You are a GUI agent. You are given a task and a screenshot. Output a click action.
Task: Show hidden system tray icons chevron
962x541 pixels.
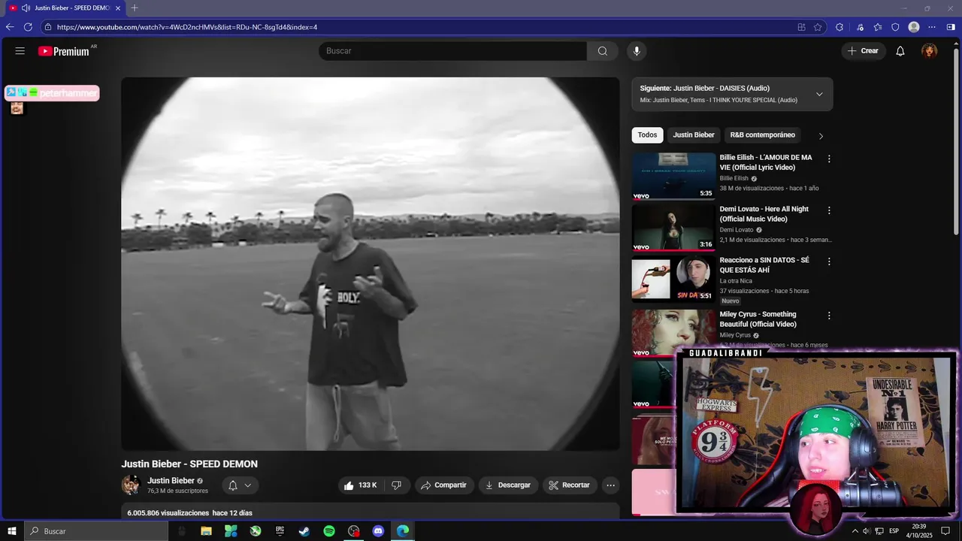point(855,531)
